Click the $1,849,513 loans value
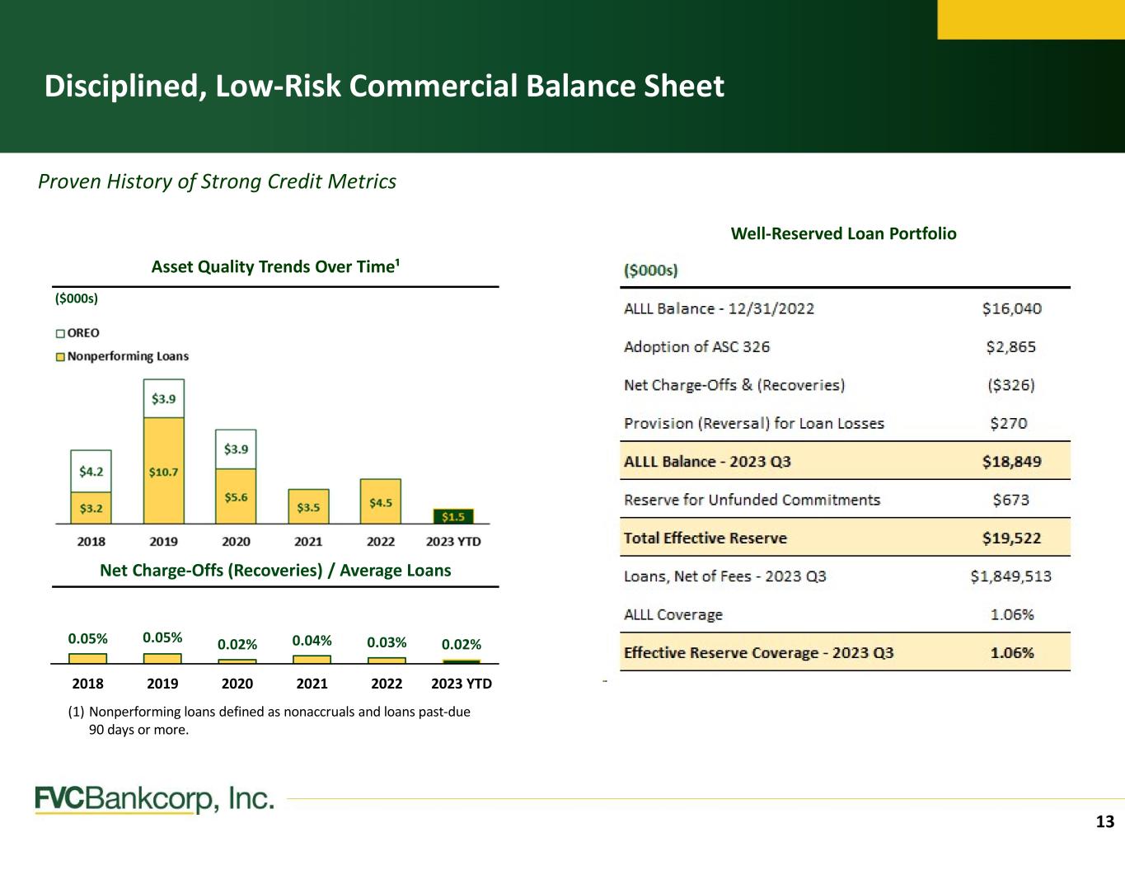 1011,576
